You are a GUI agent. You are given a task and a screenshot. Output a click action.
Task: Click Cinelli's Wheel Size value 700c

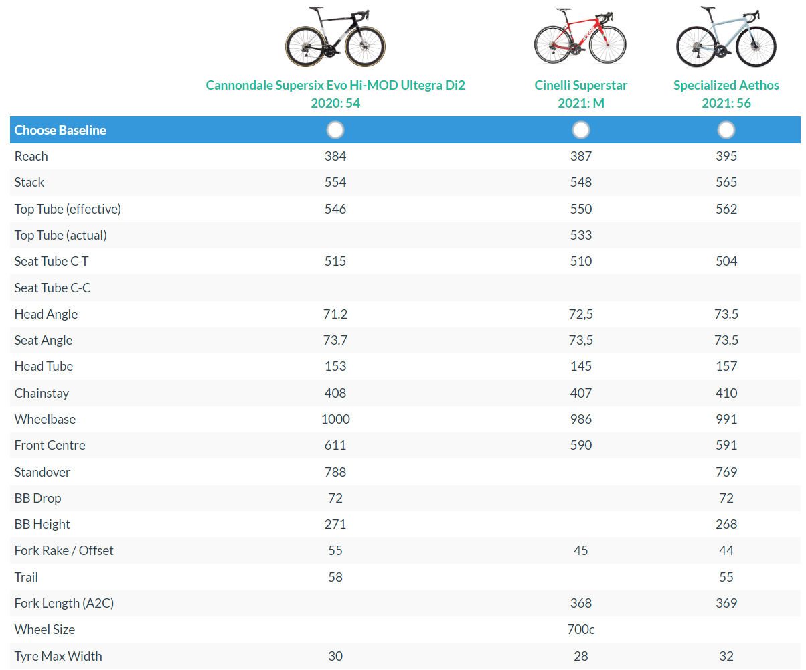tap(581, 629)
